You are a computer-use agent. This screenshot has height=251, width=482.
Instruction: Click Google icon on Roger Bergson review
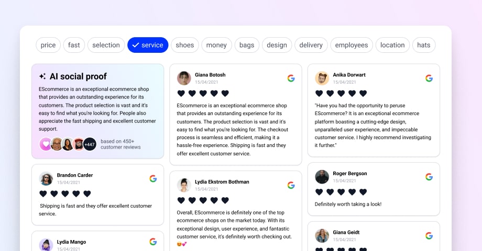pos(429,177)
